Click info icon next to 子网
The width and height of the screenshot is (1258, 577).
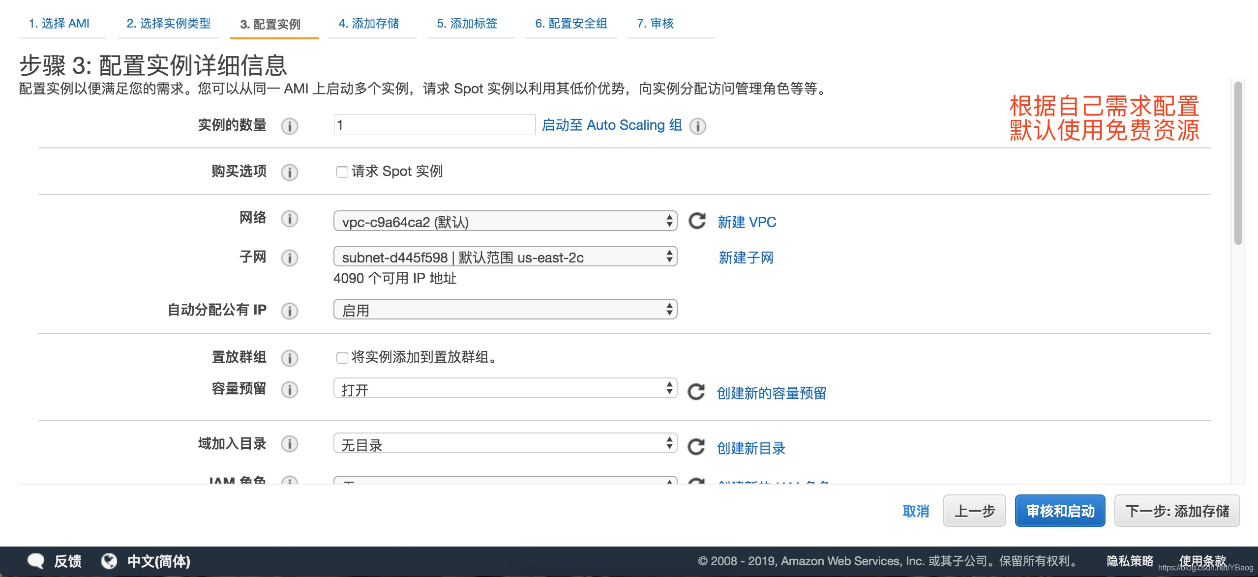click(290, 258)
